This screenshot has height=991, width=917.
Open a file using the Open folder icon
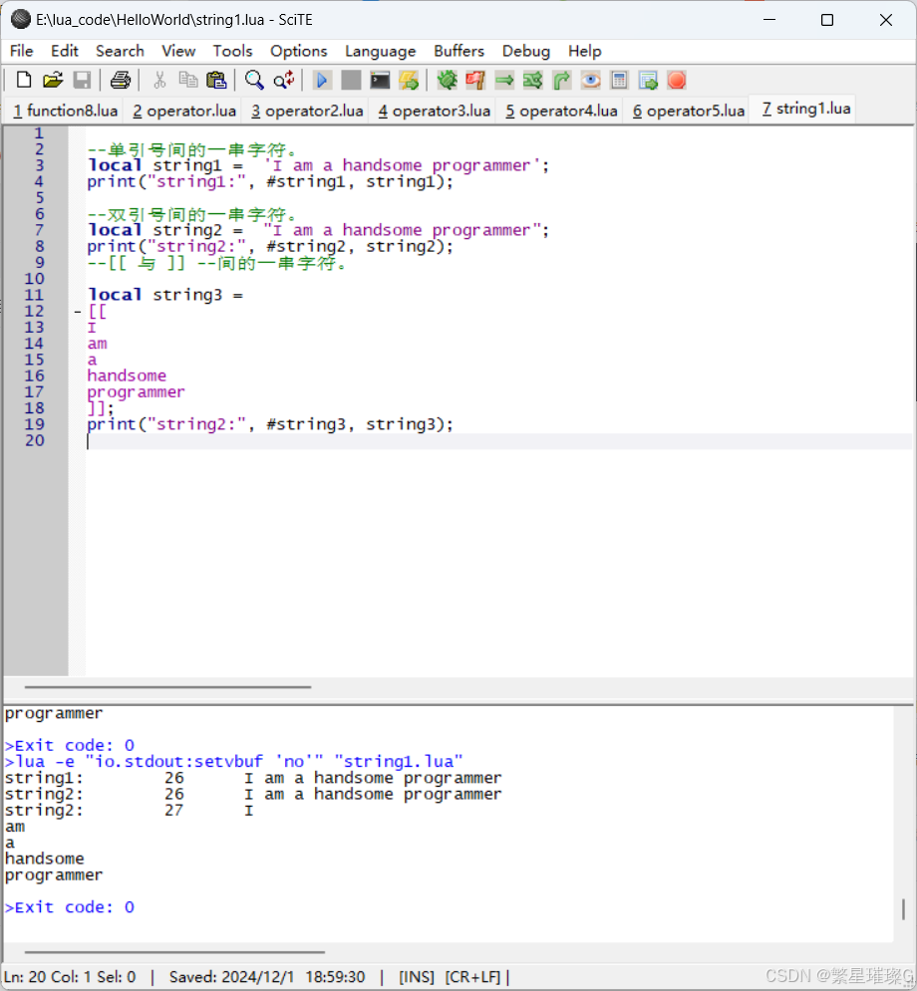tap(53, 80)
